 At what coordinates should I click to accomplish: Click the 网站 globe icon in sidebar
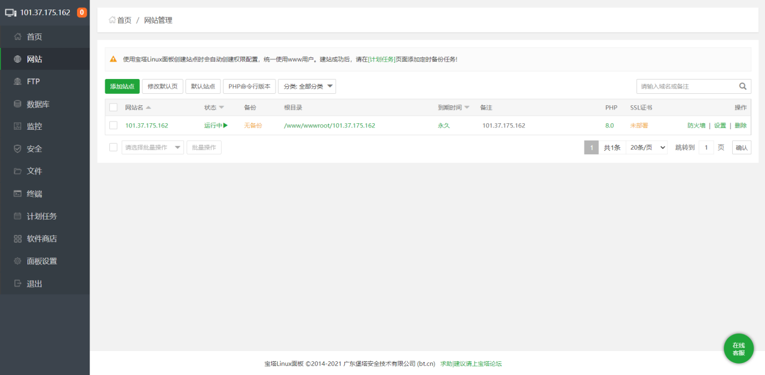(17, 59)
